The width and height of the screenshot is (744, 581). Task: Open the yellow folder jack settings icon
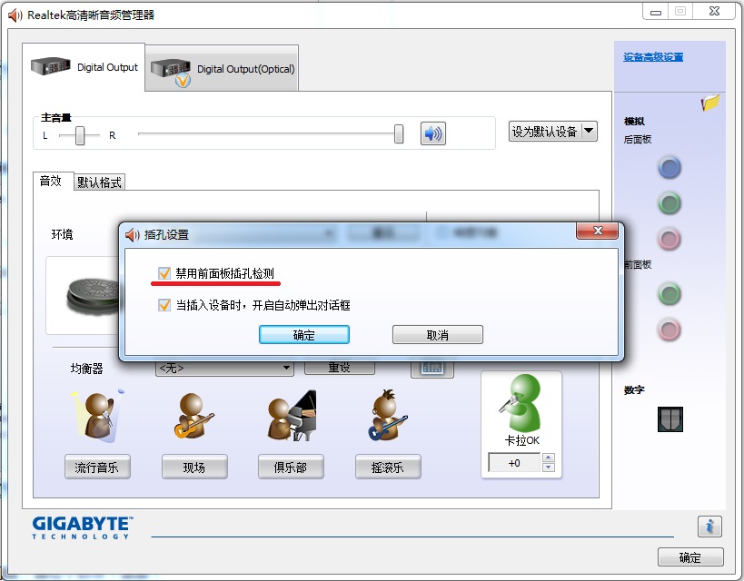pyautogui.click(x=710, y=103)
